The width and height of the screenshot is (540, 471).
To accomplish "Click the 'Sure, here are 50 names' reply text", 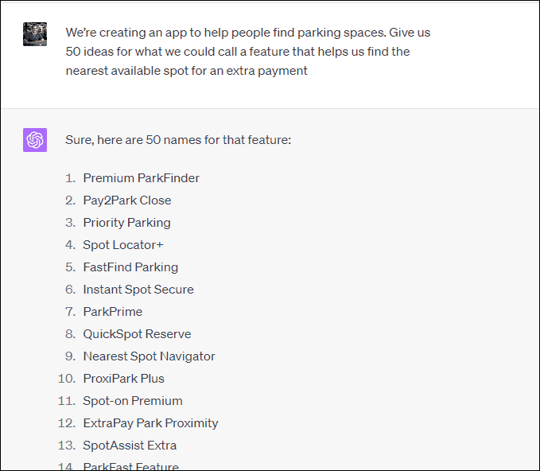I will (178, 139).
